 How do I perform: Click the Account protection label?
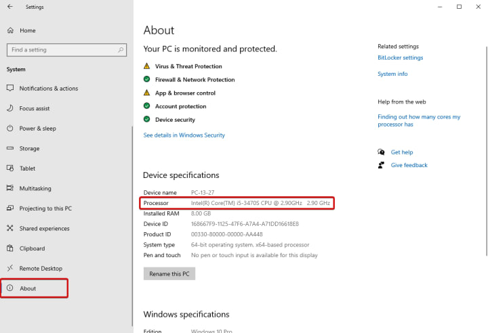[x=180, y=106]
